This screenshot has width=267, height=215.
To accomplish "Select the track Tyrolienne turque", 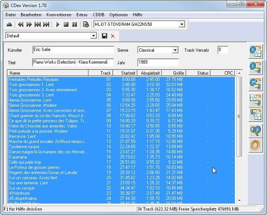I will 24,146.
